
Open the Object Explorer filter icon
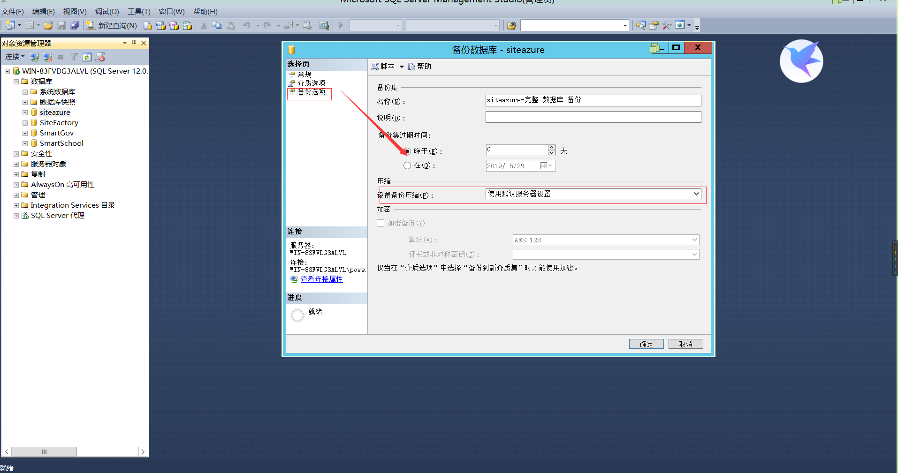[x=74, y=57]
